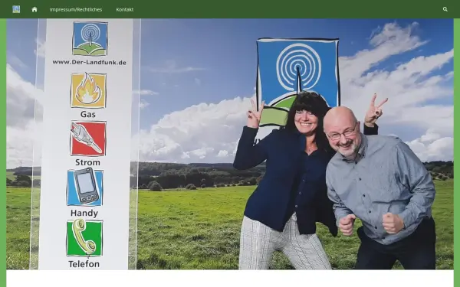
Task: Click the yellow Gas flame icon
Action: coord(88,90)
